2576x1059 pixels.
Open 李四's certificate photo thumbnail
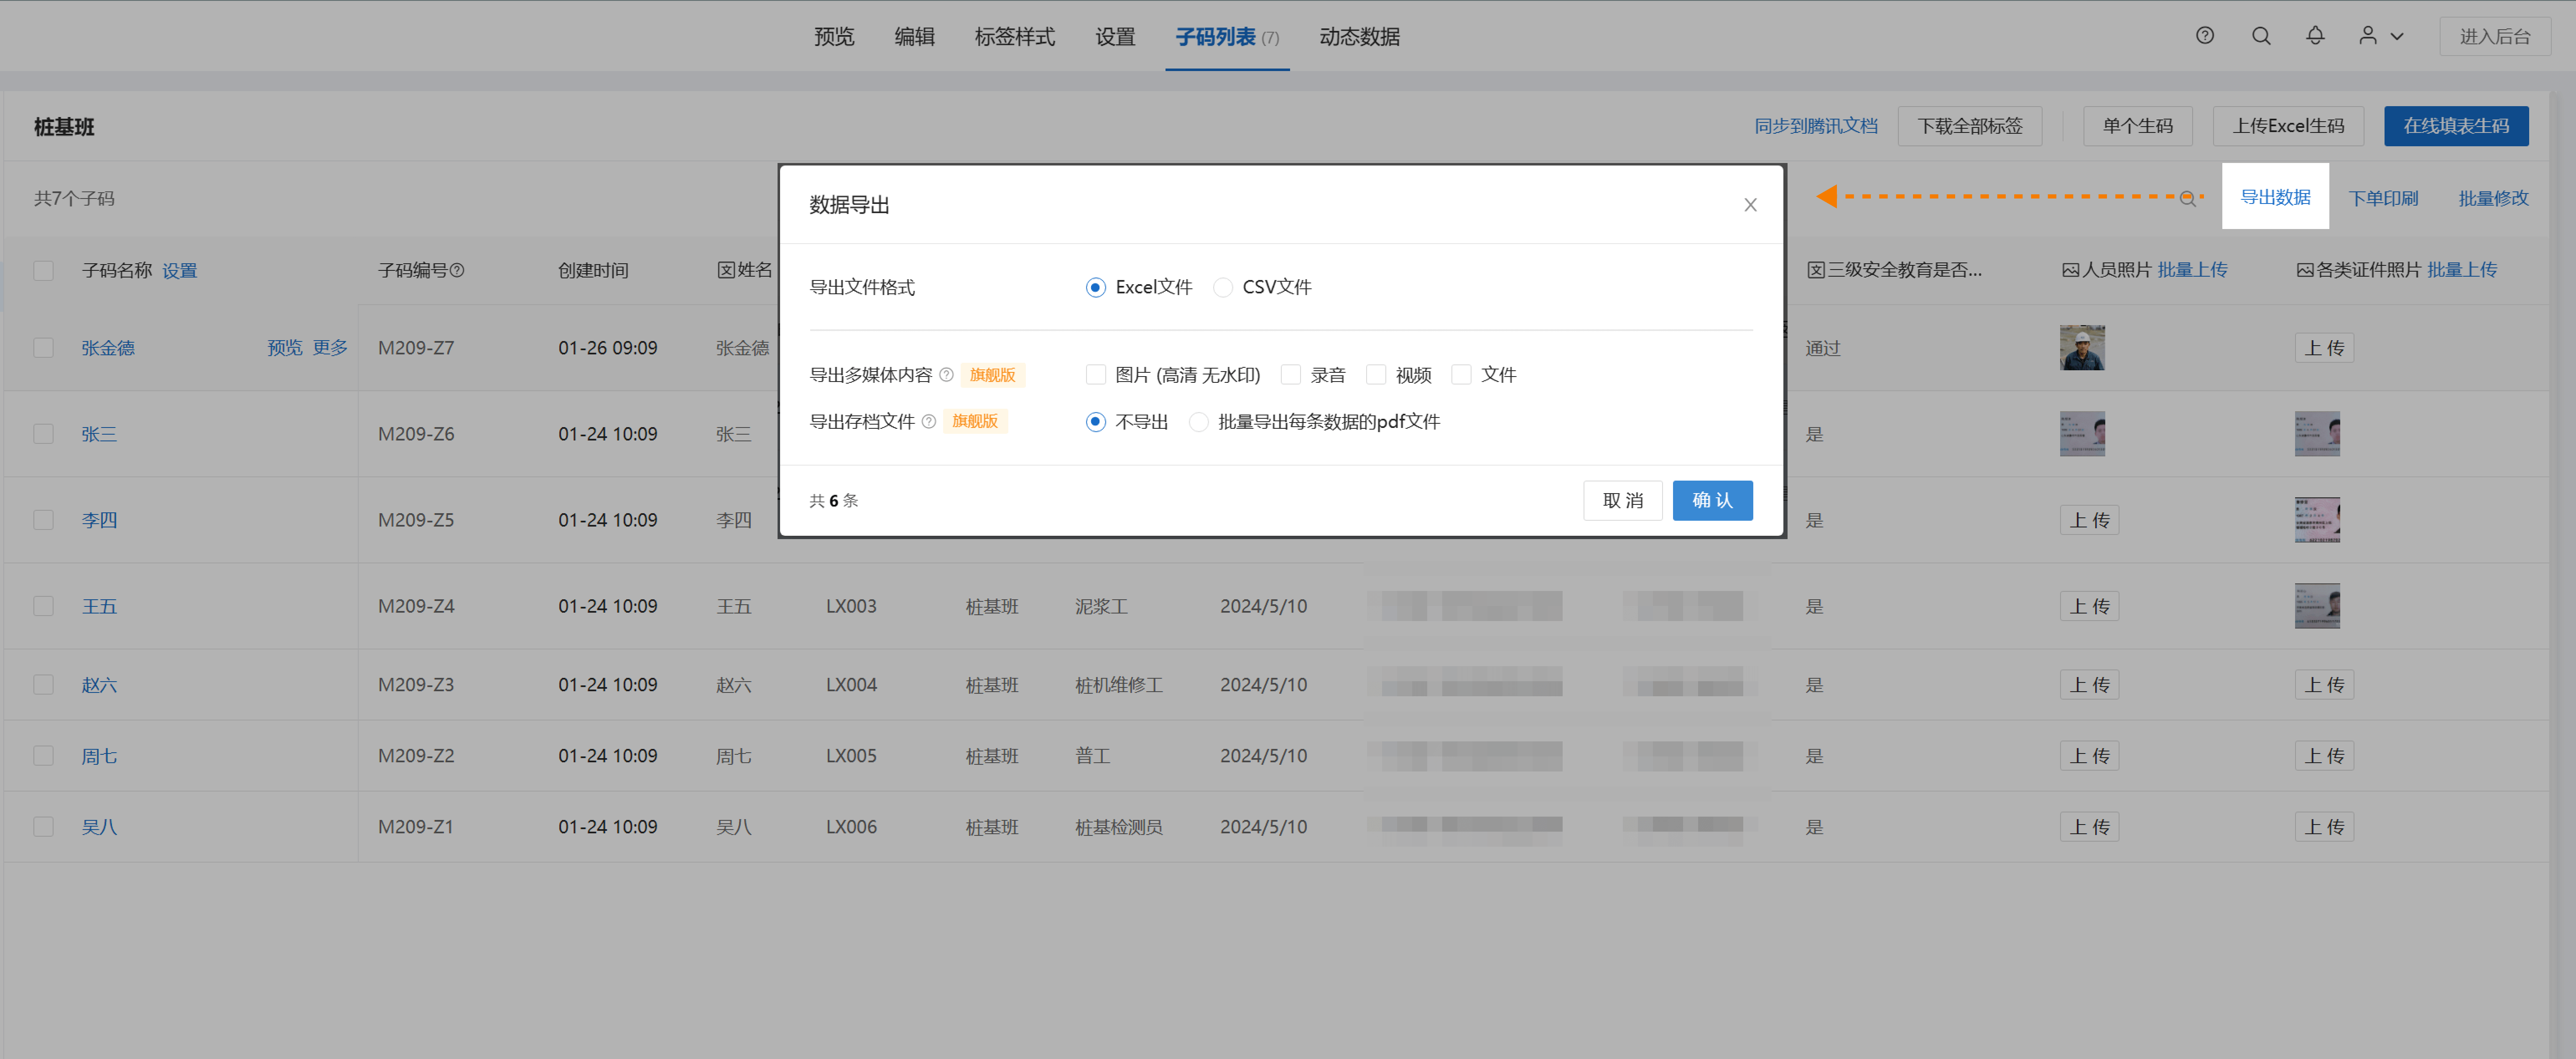(2317, 520)
